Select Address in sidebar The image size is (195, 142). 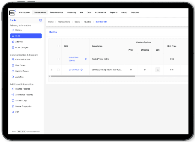click(26, 42)
